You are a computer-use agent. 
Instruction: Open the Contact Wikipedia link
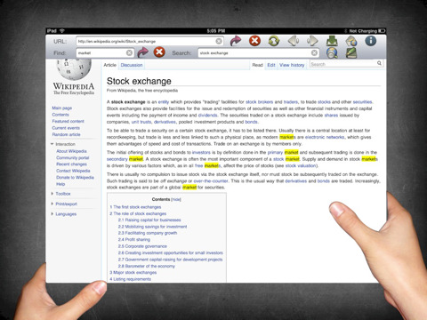click(73, 171)
